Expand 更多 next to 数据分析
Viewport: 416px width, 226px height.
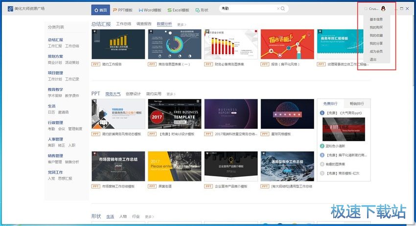point(182,24)
